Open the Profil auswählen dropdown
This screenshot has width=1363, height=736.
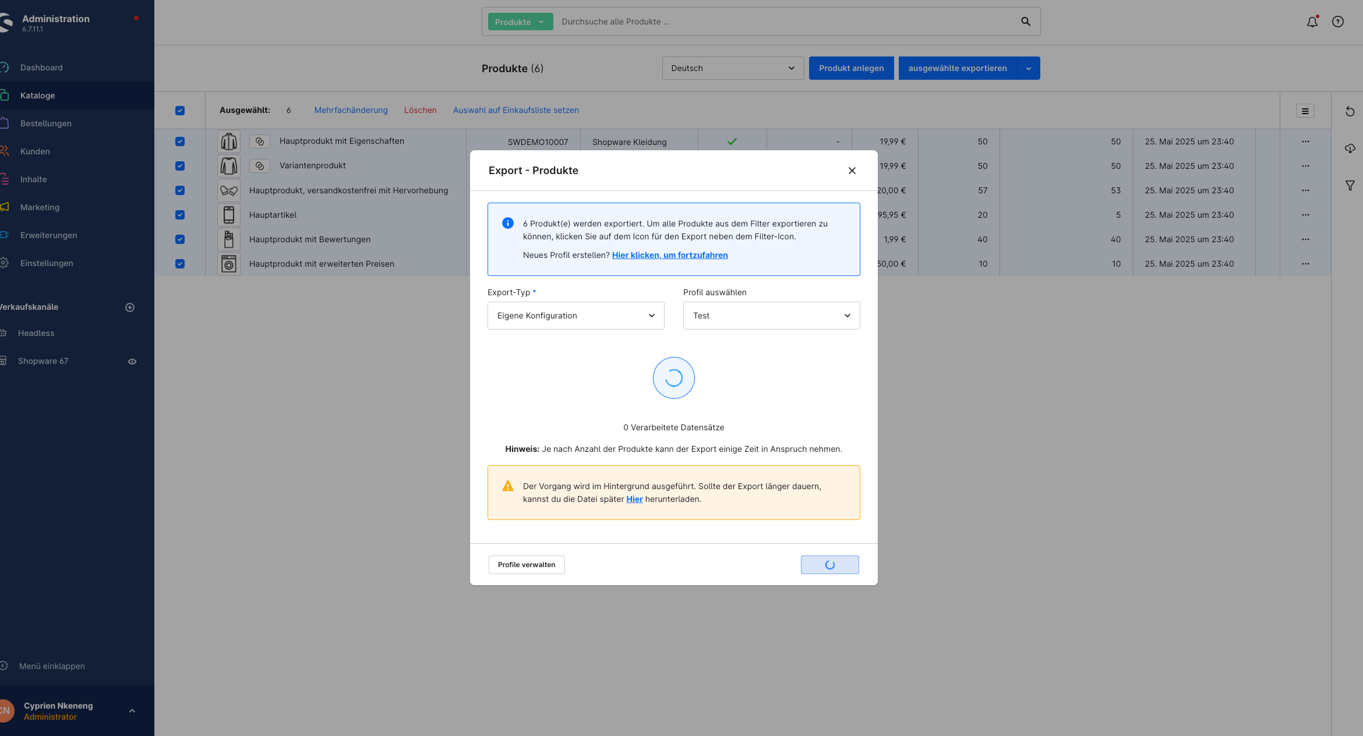(x=771, y=316)
